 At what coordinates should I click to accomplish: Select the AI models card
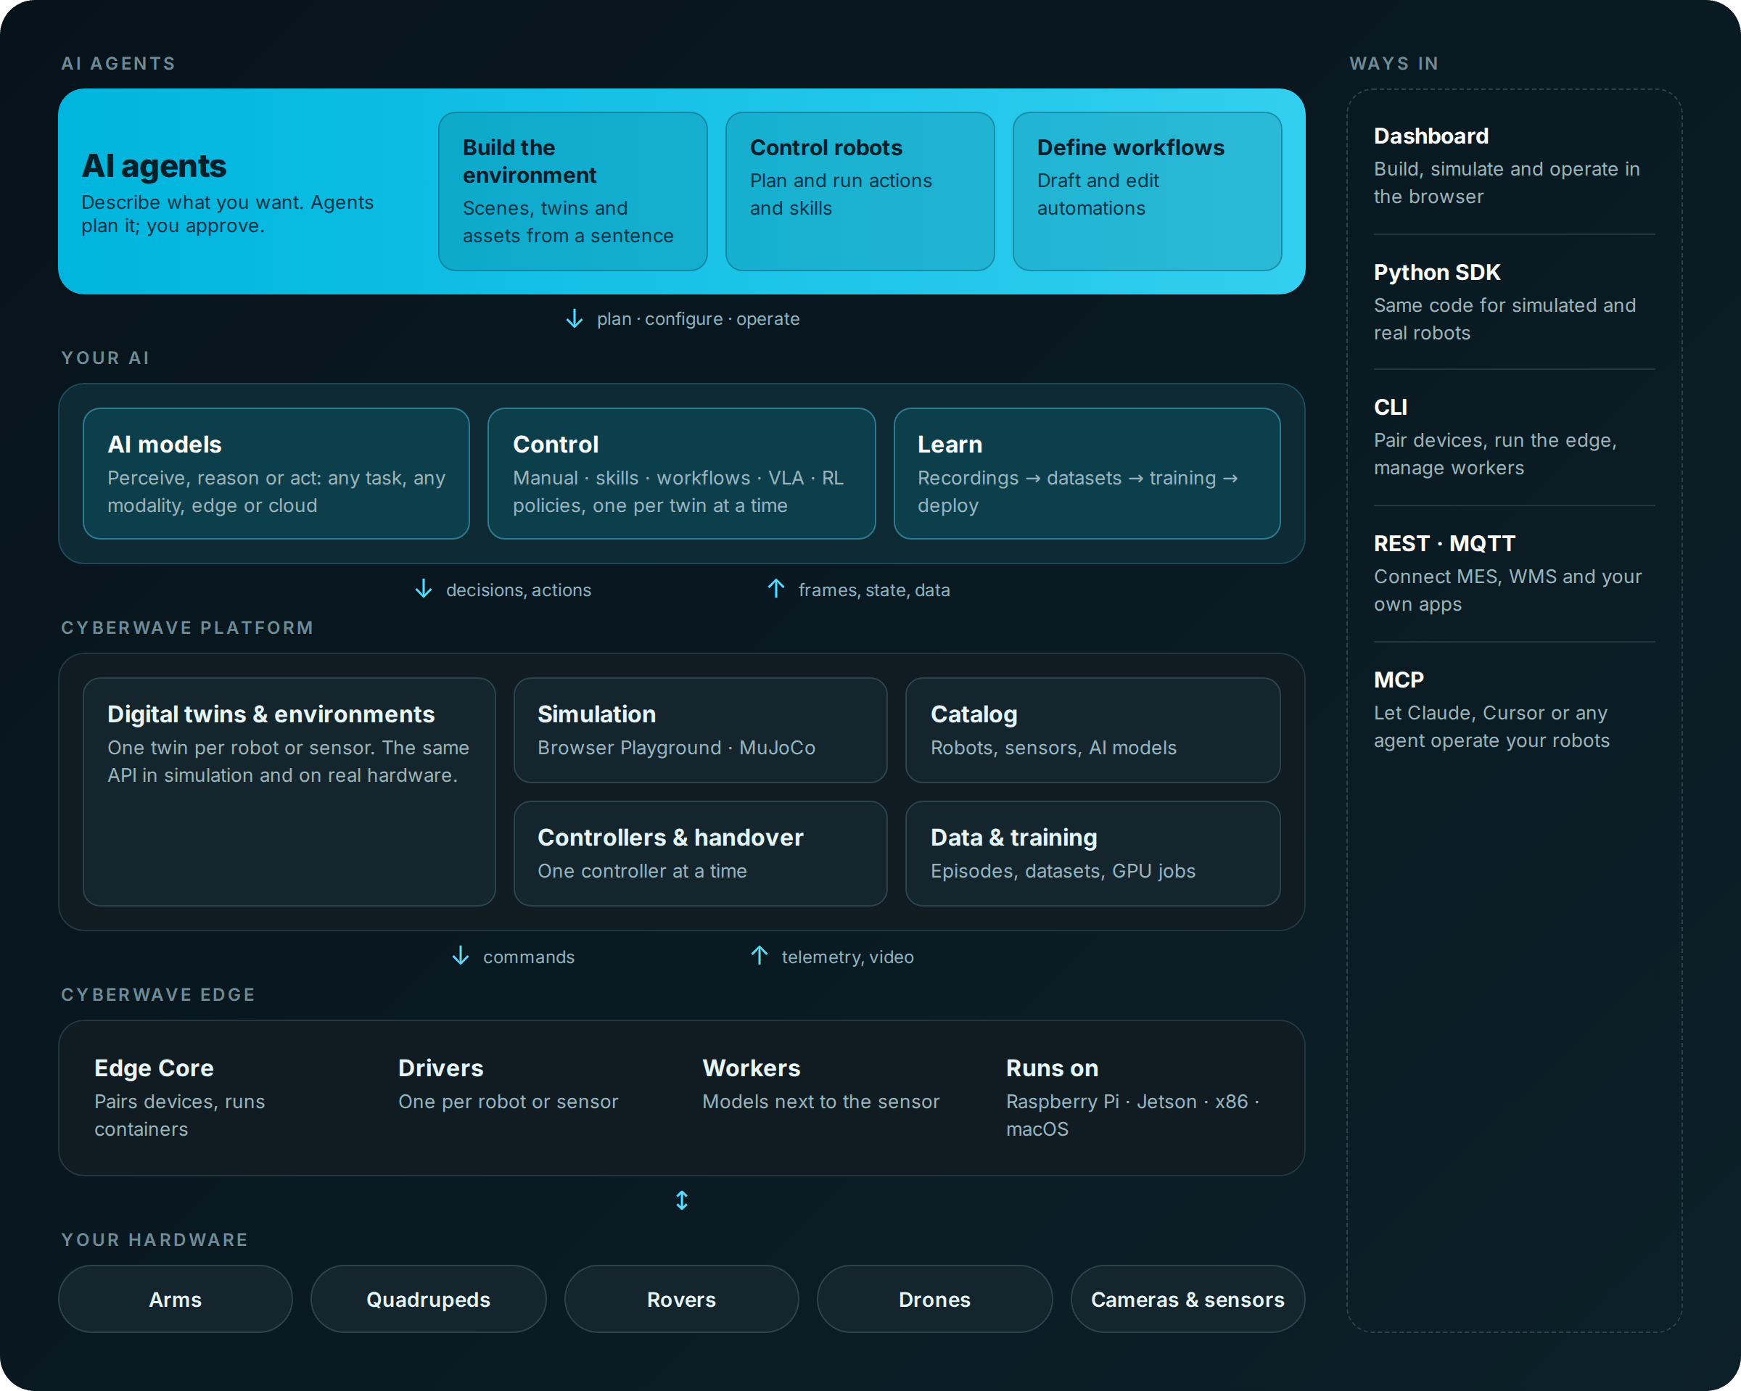point(276,473)
